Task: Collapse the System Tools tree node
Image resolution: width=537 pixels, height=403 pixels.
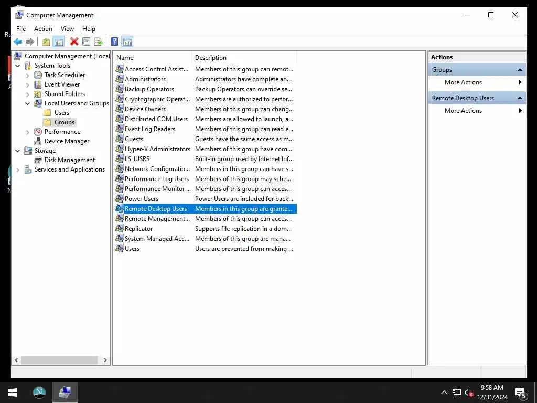Action: click(x=18, y=66)
